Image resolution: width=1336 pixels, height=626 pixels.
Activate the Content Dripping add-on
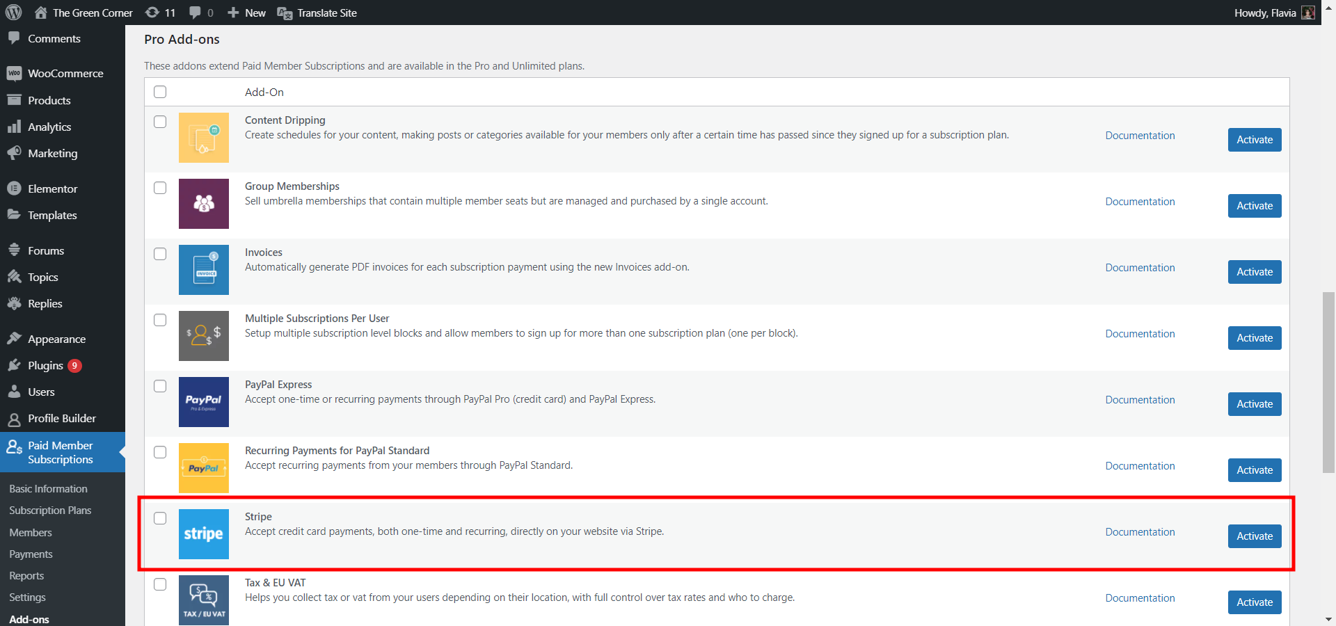(1255, 140)
